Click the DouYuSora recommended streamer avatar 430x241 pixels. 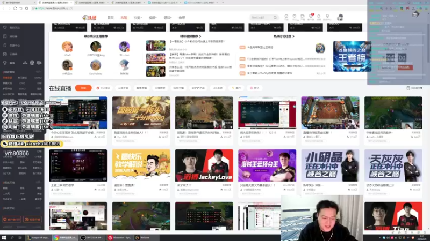tap(96, 65)
